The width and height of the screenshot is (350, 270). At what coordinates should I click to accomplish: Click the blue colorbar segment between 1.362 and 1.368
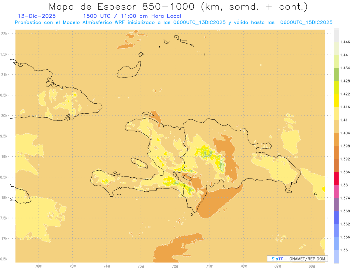pyautogui.click(x=336, y=217)
